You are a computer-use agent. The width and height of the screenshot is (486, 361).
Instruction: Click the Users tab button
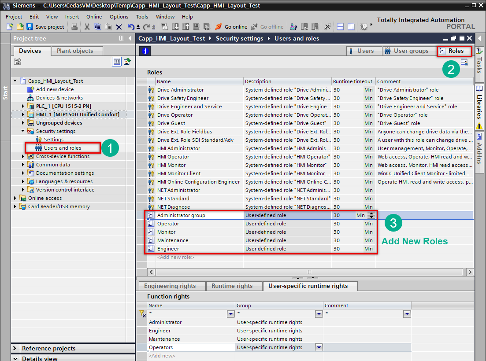pos(362,51)
